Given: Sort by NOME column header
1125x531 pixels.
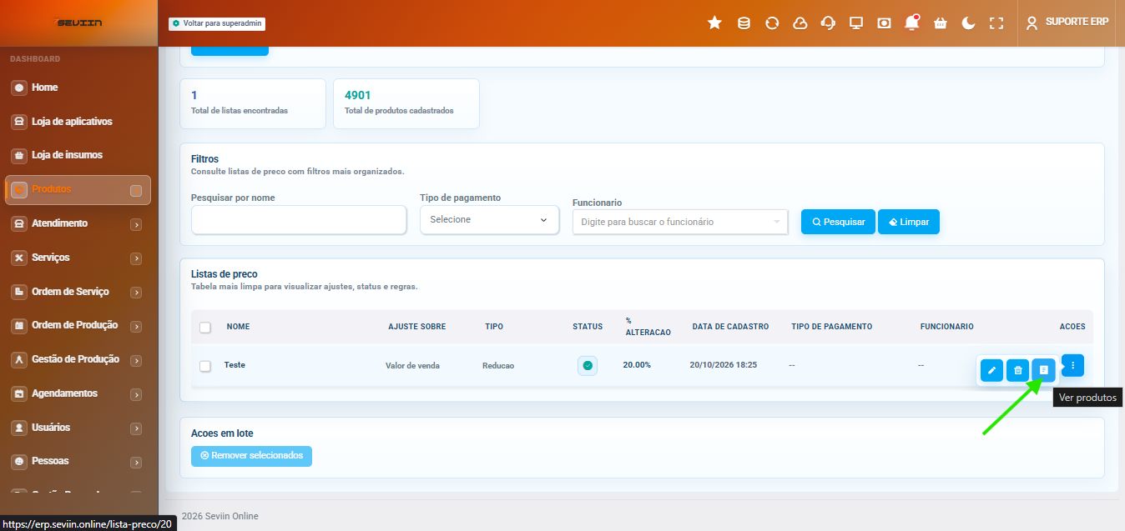Looking at the screenshot, I should pos(238,327).
